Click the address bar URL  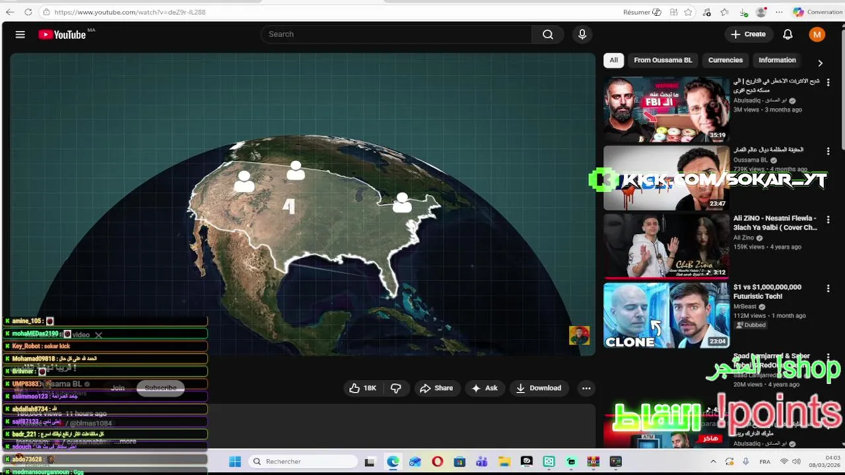point(130,12)
